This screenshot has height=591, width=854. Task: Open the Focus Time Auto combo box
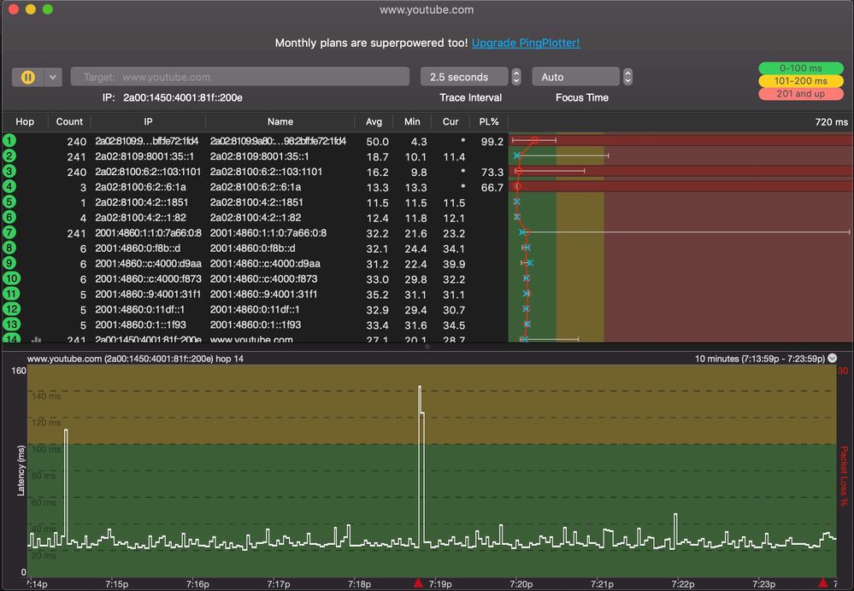click(x=575, y=77)
